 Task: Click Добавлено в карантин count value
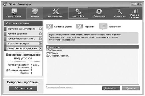coord(32,70)
